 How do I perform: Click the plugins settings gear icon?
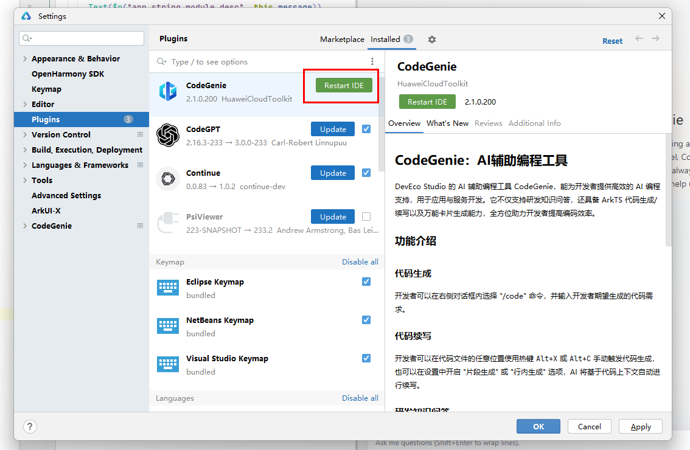point(432,40)
